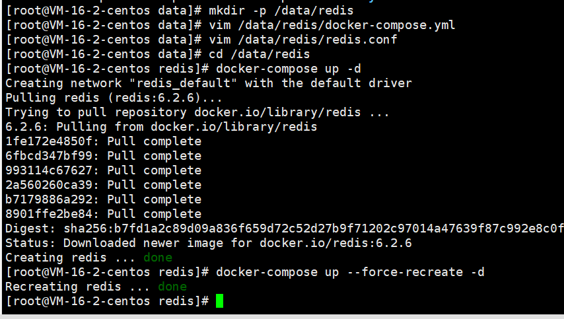Click the docker-compose.yml path in the vim command

tap(354, 25)
